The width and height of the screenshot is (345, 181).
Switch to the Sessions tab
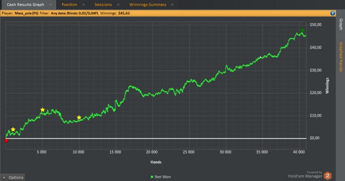(x=103, y=4)
